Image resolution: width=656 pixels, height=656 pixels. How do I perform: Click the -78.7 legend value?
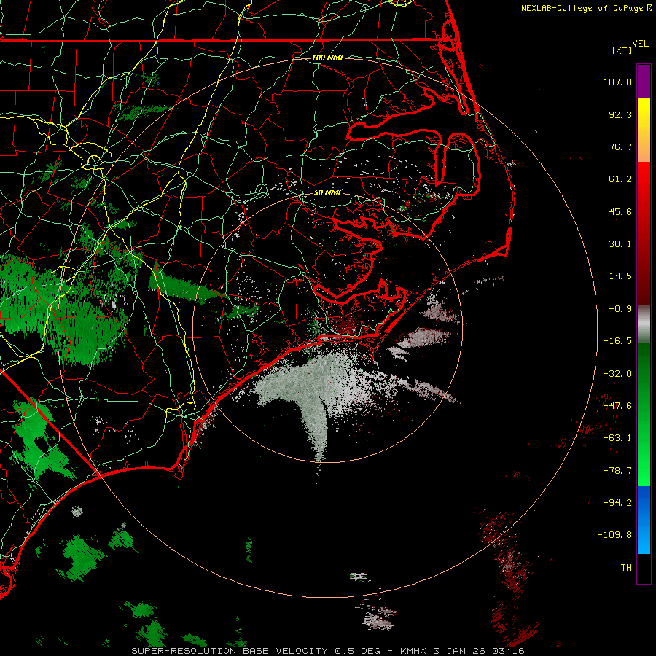pyautogui.click(x=617, y=471)
